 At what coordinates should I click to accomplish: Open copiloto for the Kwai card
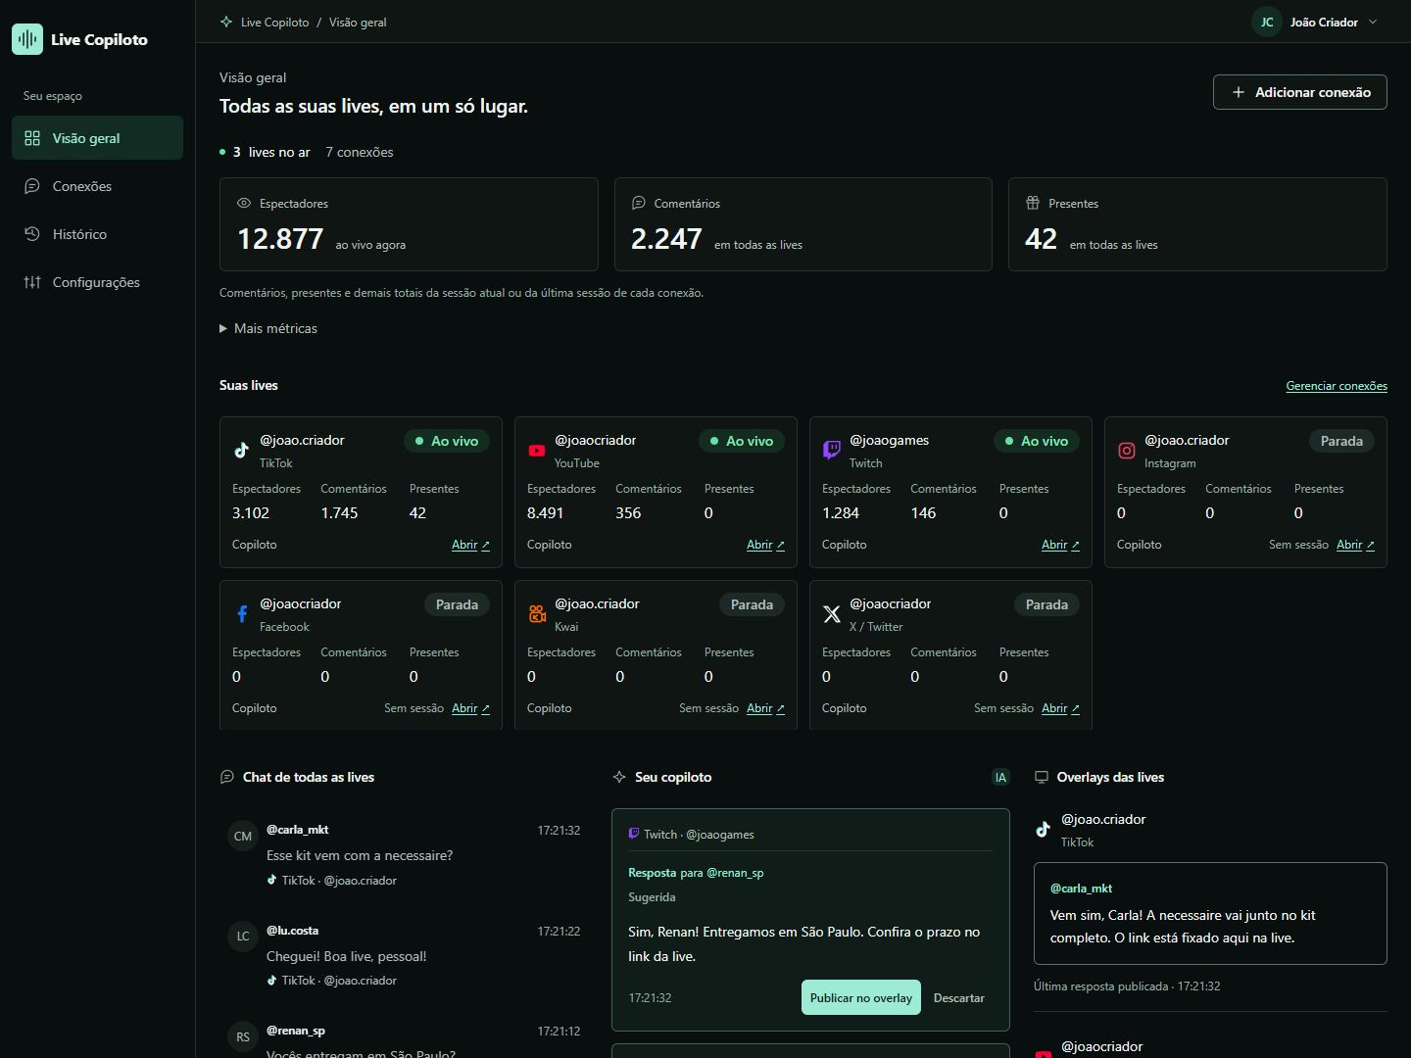765,708
